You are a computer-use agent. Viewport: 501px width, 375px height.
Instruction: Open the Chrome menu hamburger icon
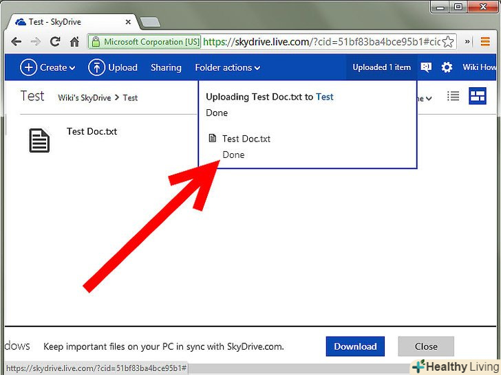point(485,41)
